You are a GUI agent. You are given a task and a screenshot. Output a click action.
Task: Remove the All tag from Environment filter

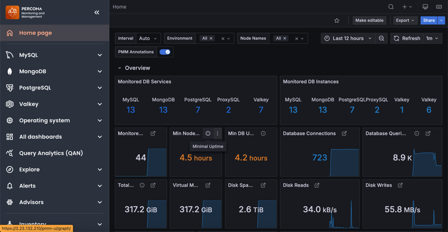tap(211, 38)
